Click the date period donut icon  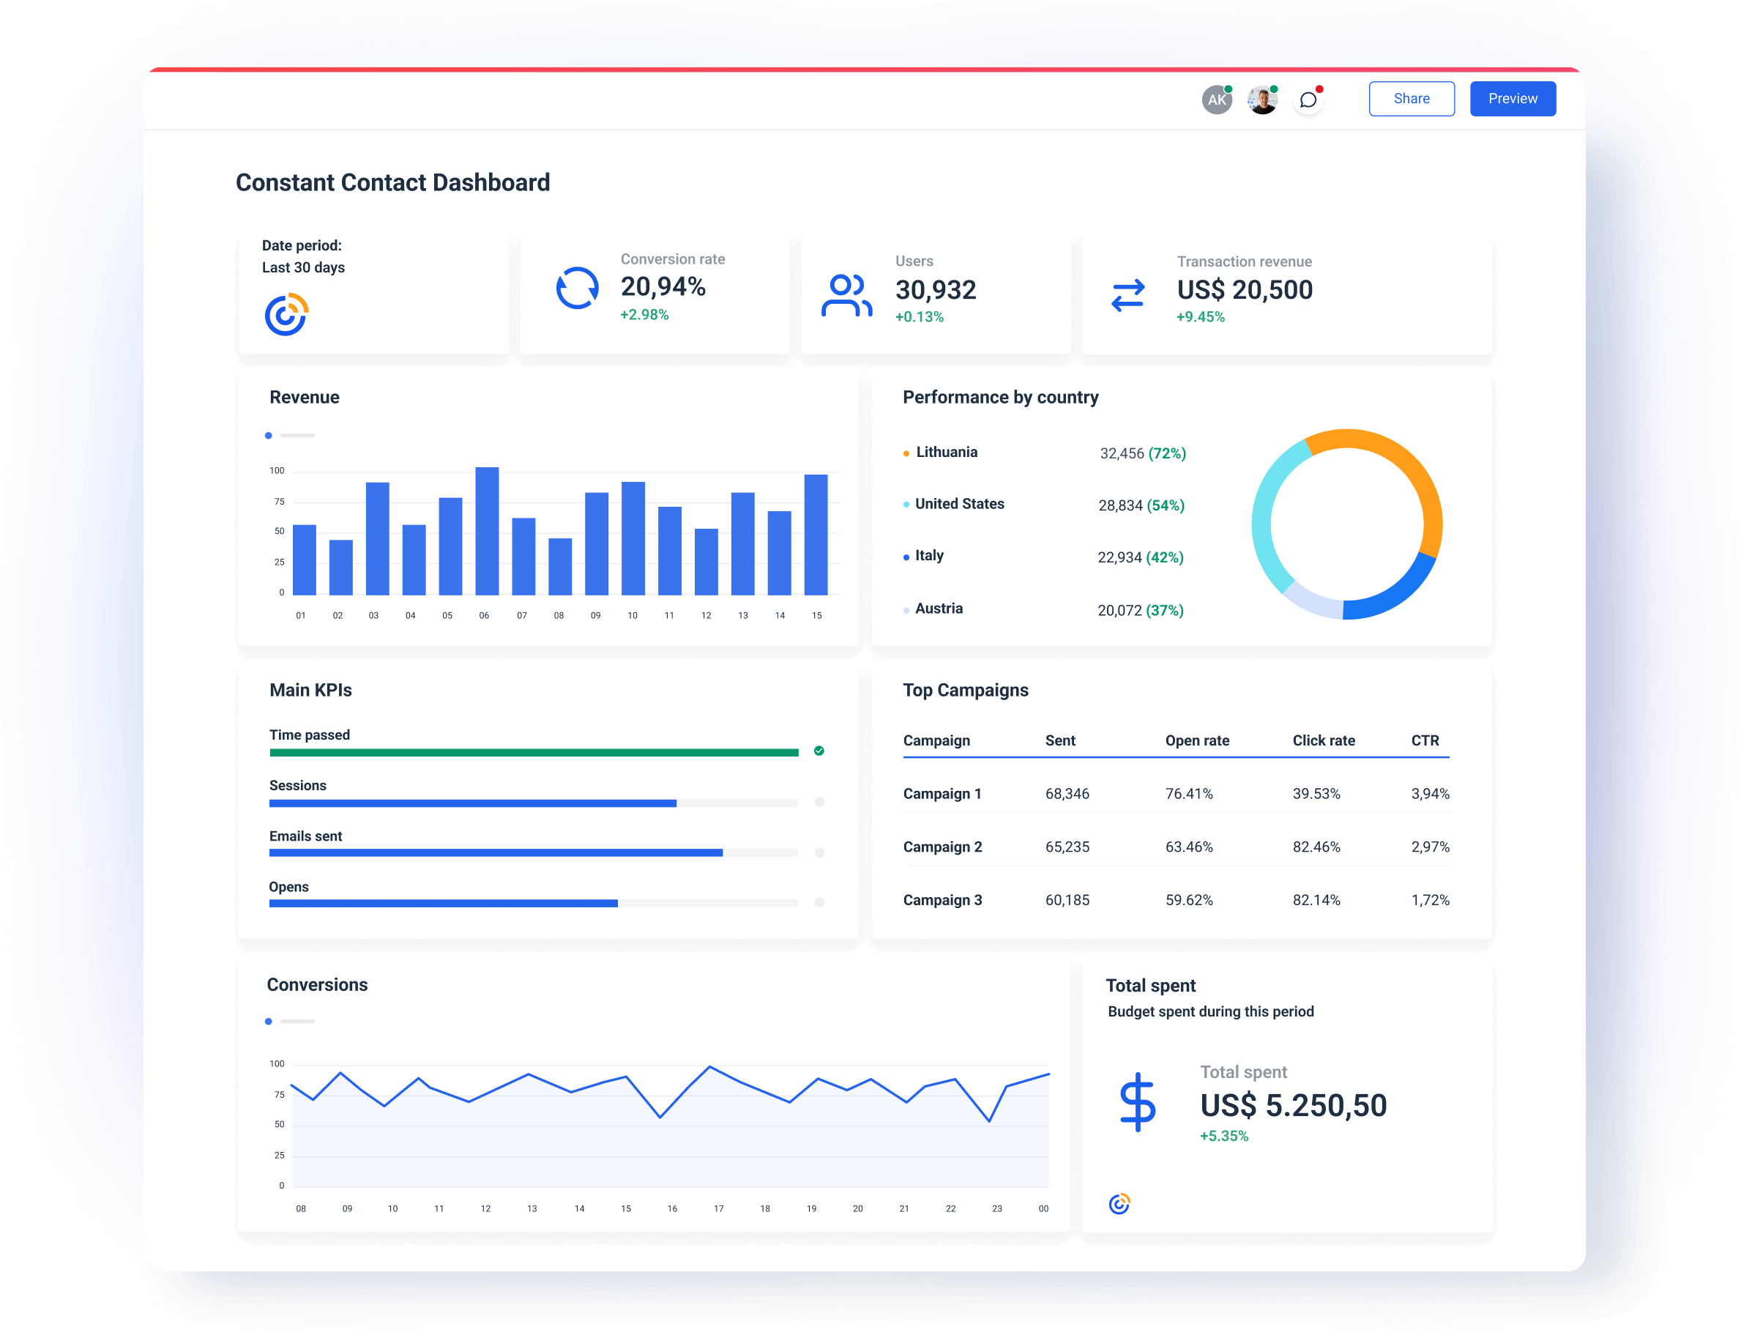point(285,313)
